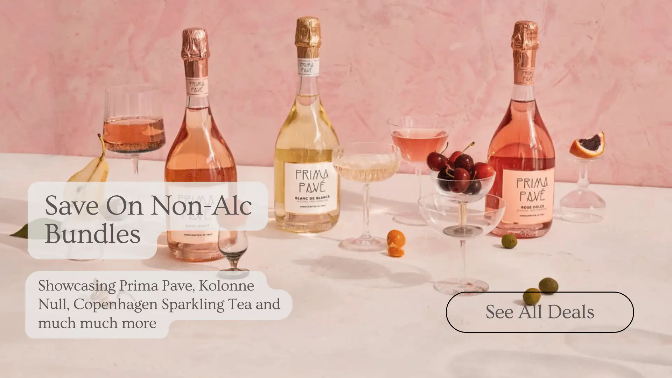Click the See All Deals button
Image resolution: width=672 pixels, height=378 pixels.
tap(540, 312)
